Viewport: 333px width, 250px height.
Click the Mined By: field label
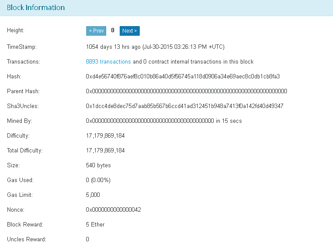point(20,121)
